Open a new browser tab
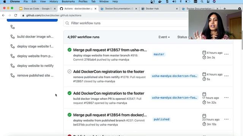Viewport: 243px width, 136px height. click(224, 9)
